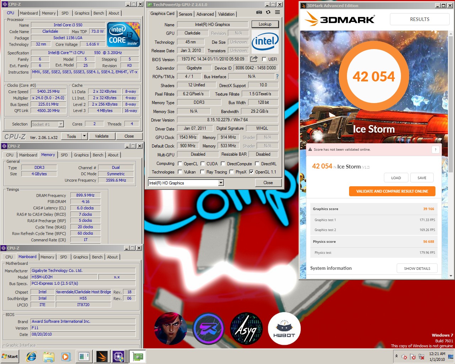Show hidden system tray icons arrow

396,356
